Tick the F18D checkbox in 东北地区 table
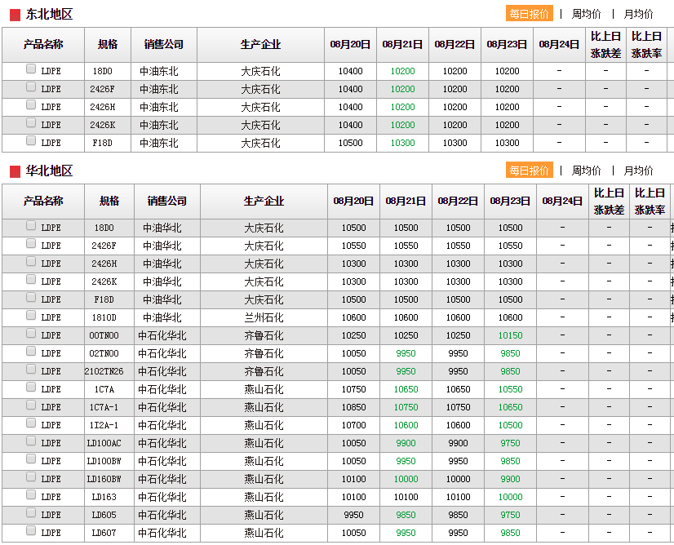 click(x=31, y=140)
